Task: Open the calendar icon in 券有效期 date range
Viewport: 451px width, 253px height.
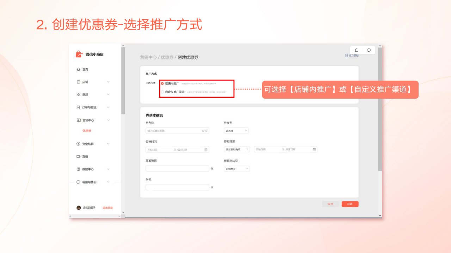Action: pyautogui.click(x=314, y=149)
